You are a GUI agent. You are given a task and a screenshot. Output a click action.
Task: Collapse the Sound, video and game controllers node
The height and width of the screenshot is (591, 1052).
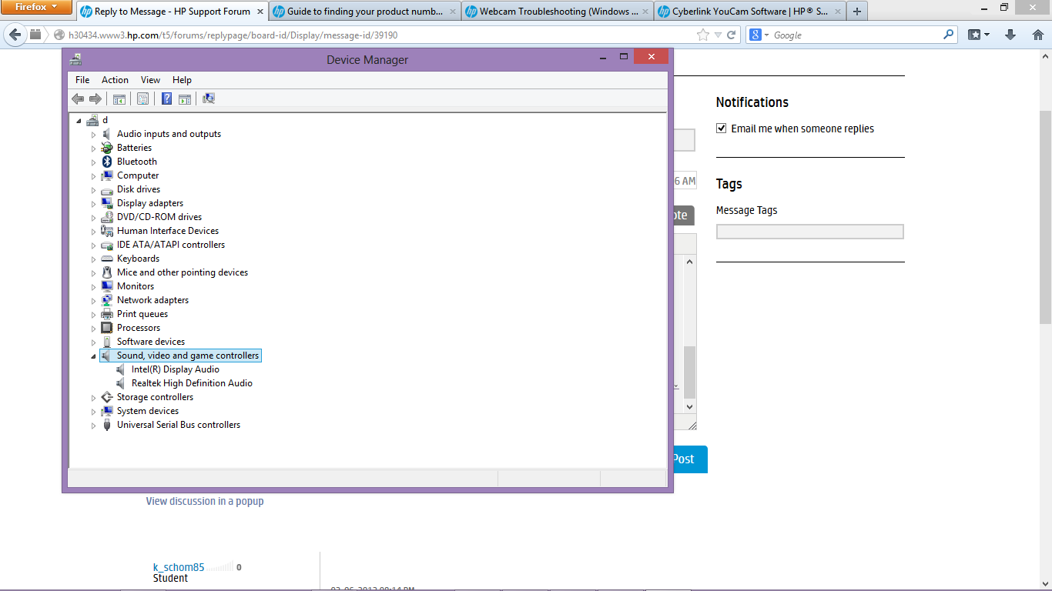(93, 355)
